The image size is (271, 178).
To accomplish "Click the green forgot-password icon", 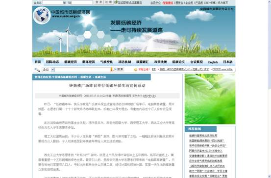I will [116, 2].
